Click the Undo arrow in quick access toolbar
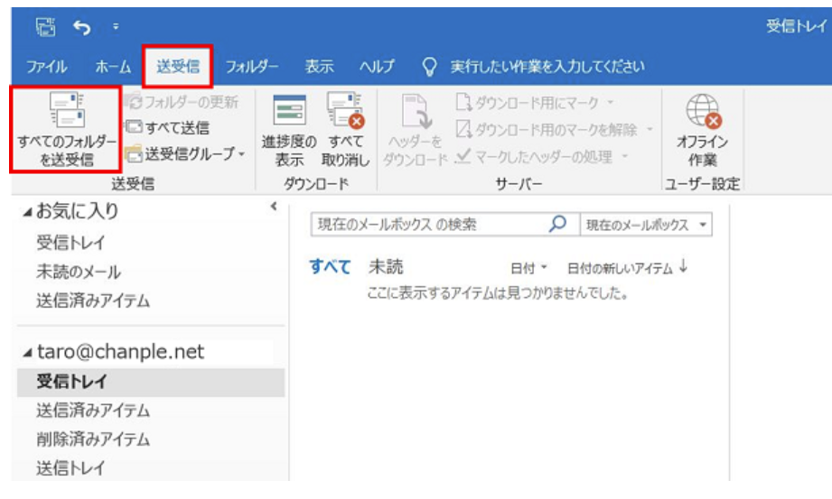The image size is (832, 499). (81, 26)
